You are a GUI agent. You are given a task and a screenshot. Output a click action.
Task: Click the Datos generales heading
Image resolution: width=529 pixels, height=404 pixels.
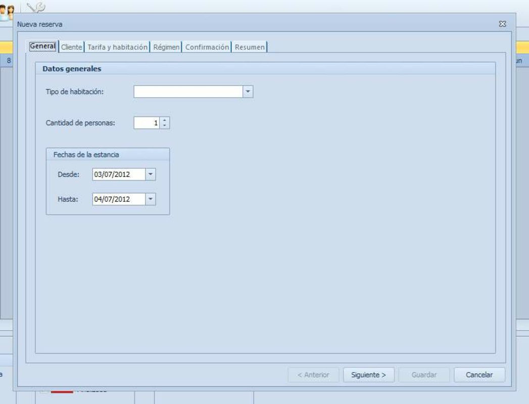(72, 69)
